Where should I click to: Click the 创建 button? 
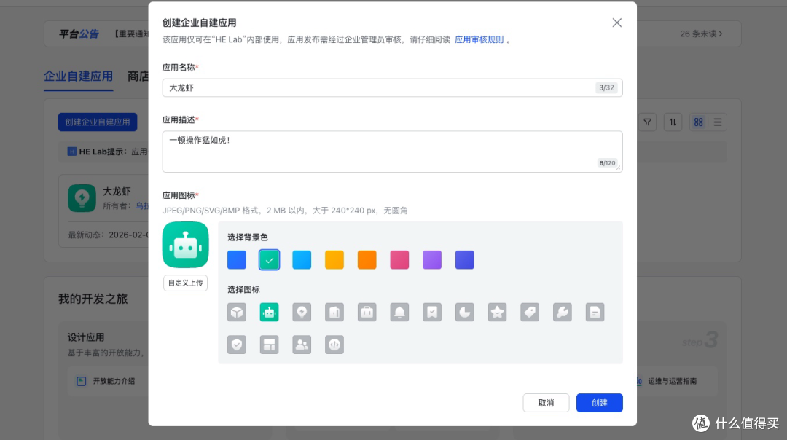click(x=599, y=403)
